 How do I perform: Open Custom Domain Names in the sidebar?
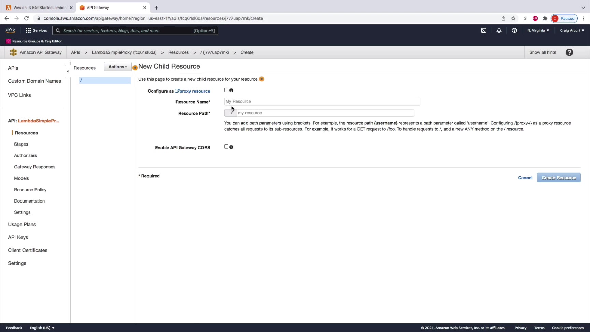coord(34,81)
